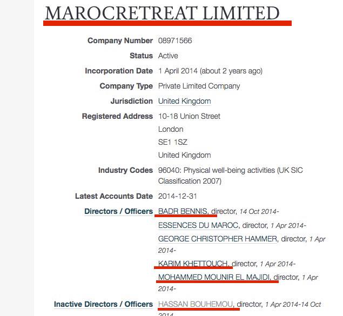Click the London line in the address

tap(171, 129)
